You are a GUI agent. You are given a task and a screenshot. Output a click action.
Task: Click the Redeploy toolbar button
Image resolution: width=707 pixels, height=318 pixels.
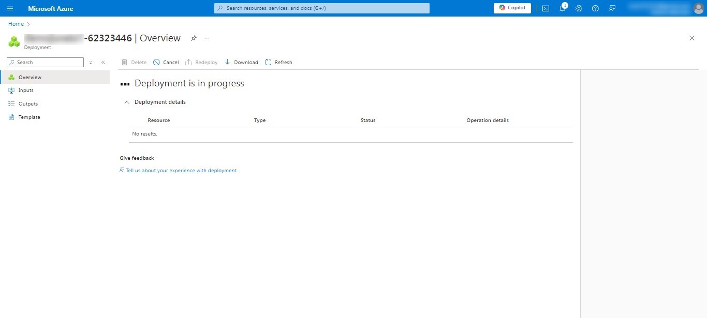(x=201, y=63)
